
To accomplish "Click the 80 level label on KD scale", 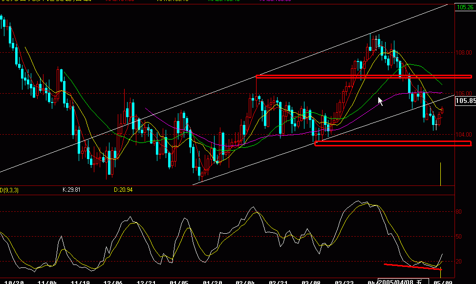I will tap(459, 212).
